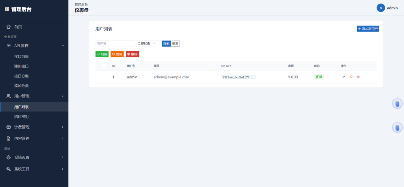Expand the 计费管理 sidebar menu
Screen dimensions: 404x187
[34, 127]
